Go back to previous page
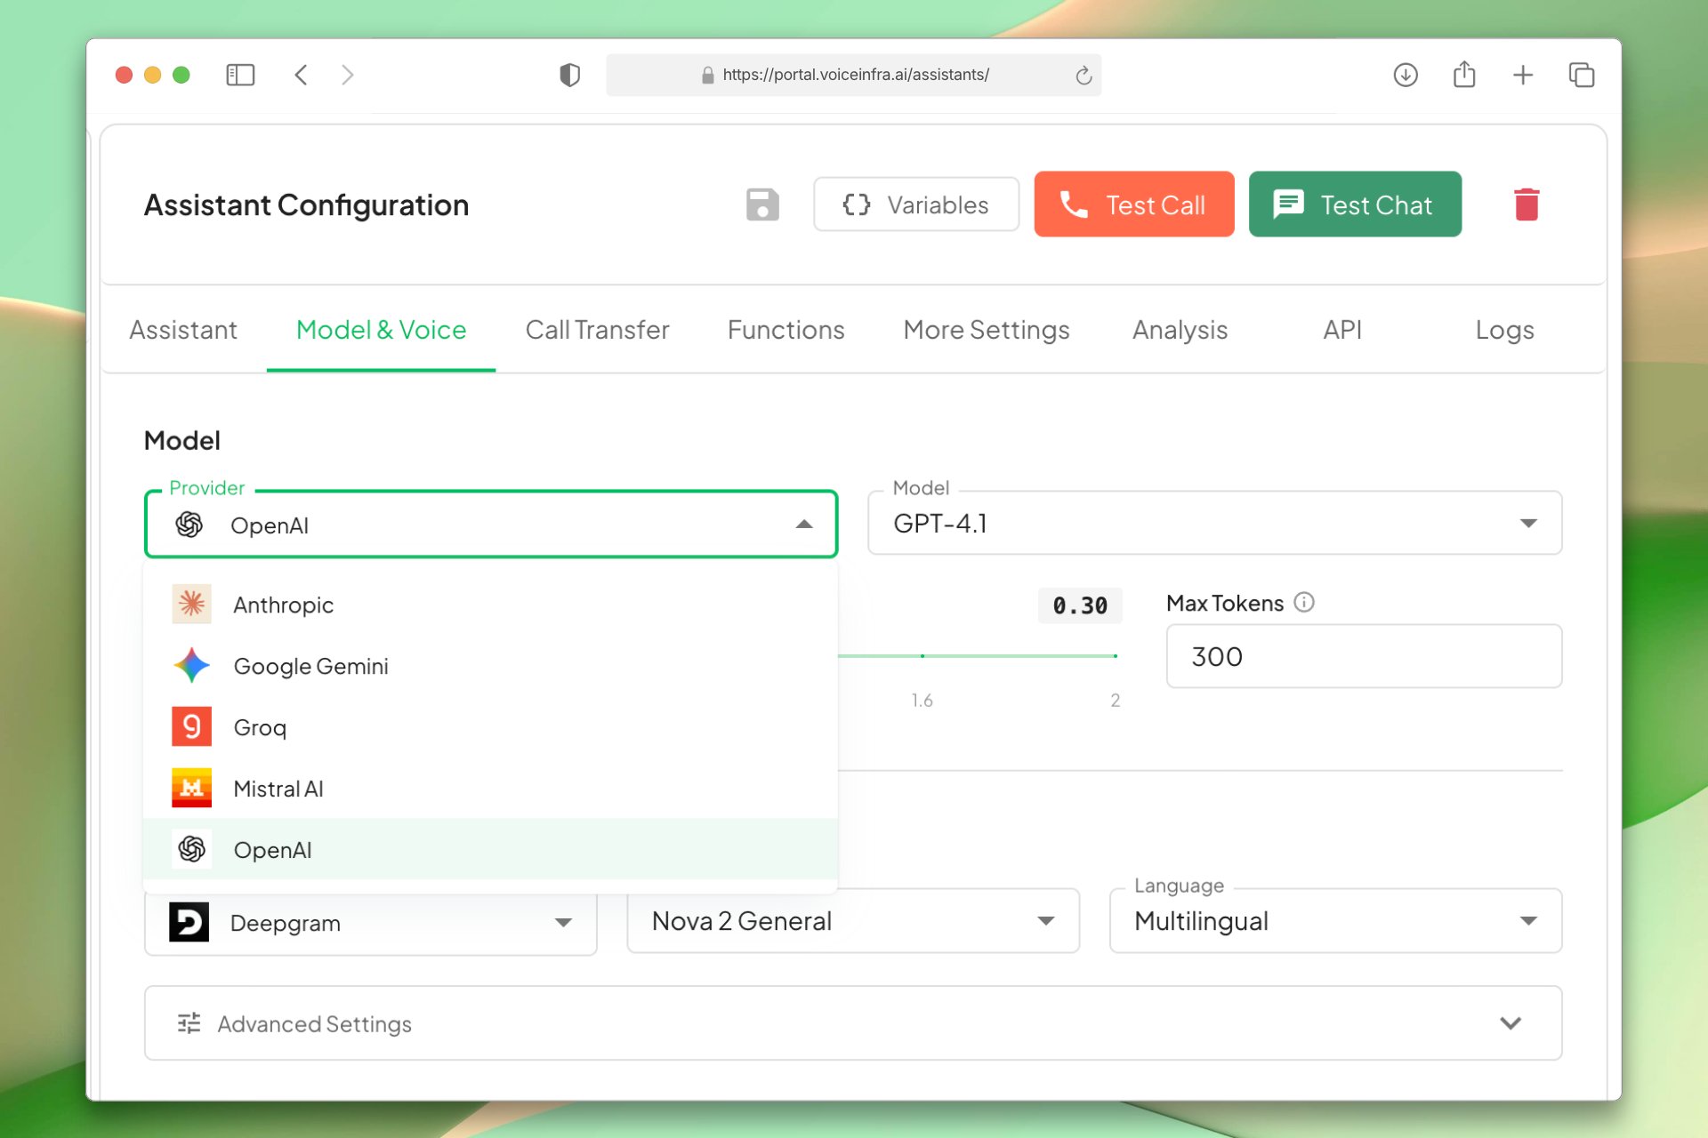1708x1138 pixels. (x=302, y=75)
